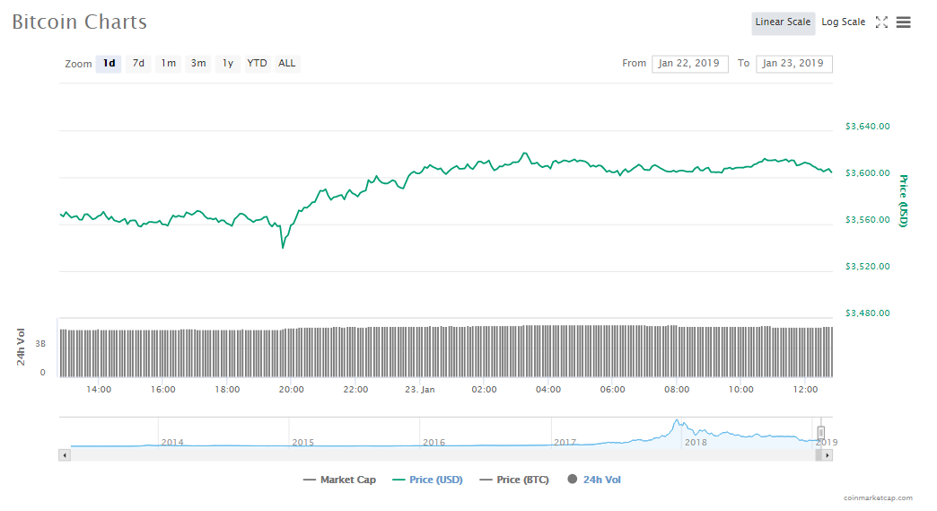
Task: Click the From date field
Action: [x=689, y=64]
